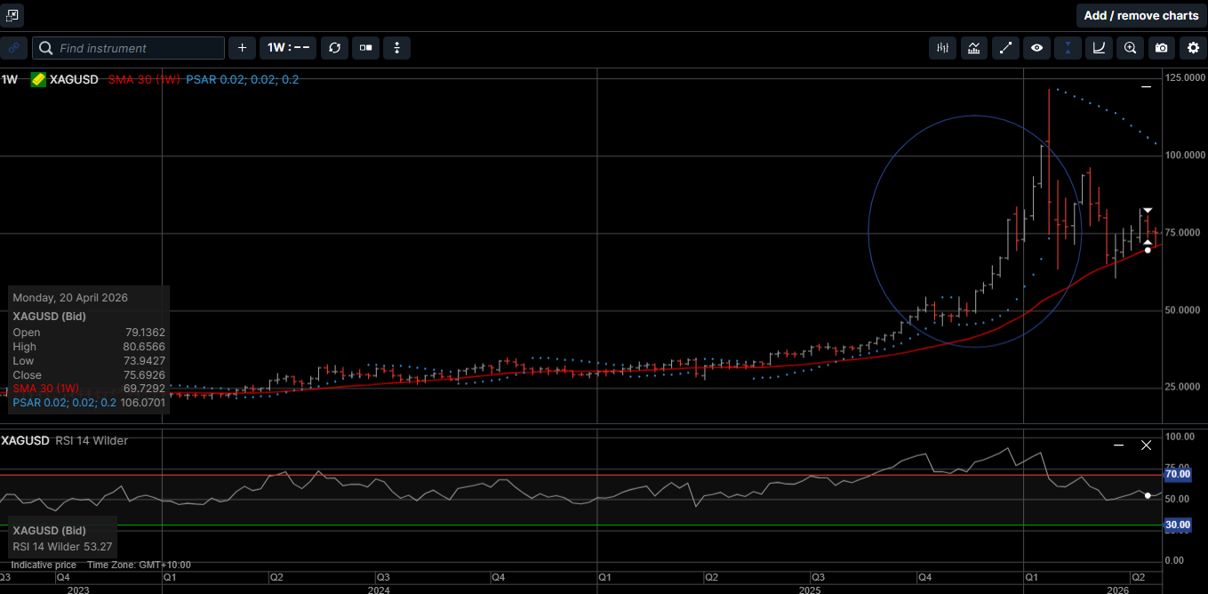Viewport: 1208px width, 594px height.
Task: Click the 2025 year label on time axis
Action: click(x=810, y=590)
